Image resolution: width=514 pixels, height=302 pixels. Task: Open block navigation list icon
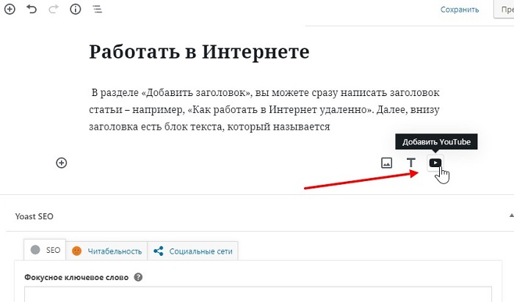[x=98, y=9]
